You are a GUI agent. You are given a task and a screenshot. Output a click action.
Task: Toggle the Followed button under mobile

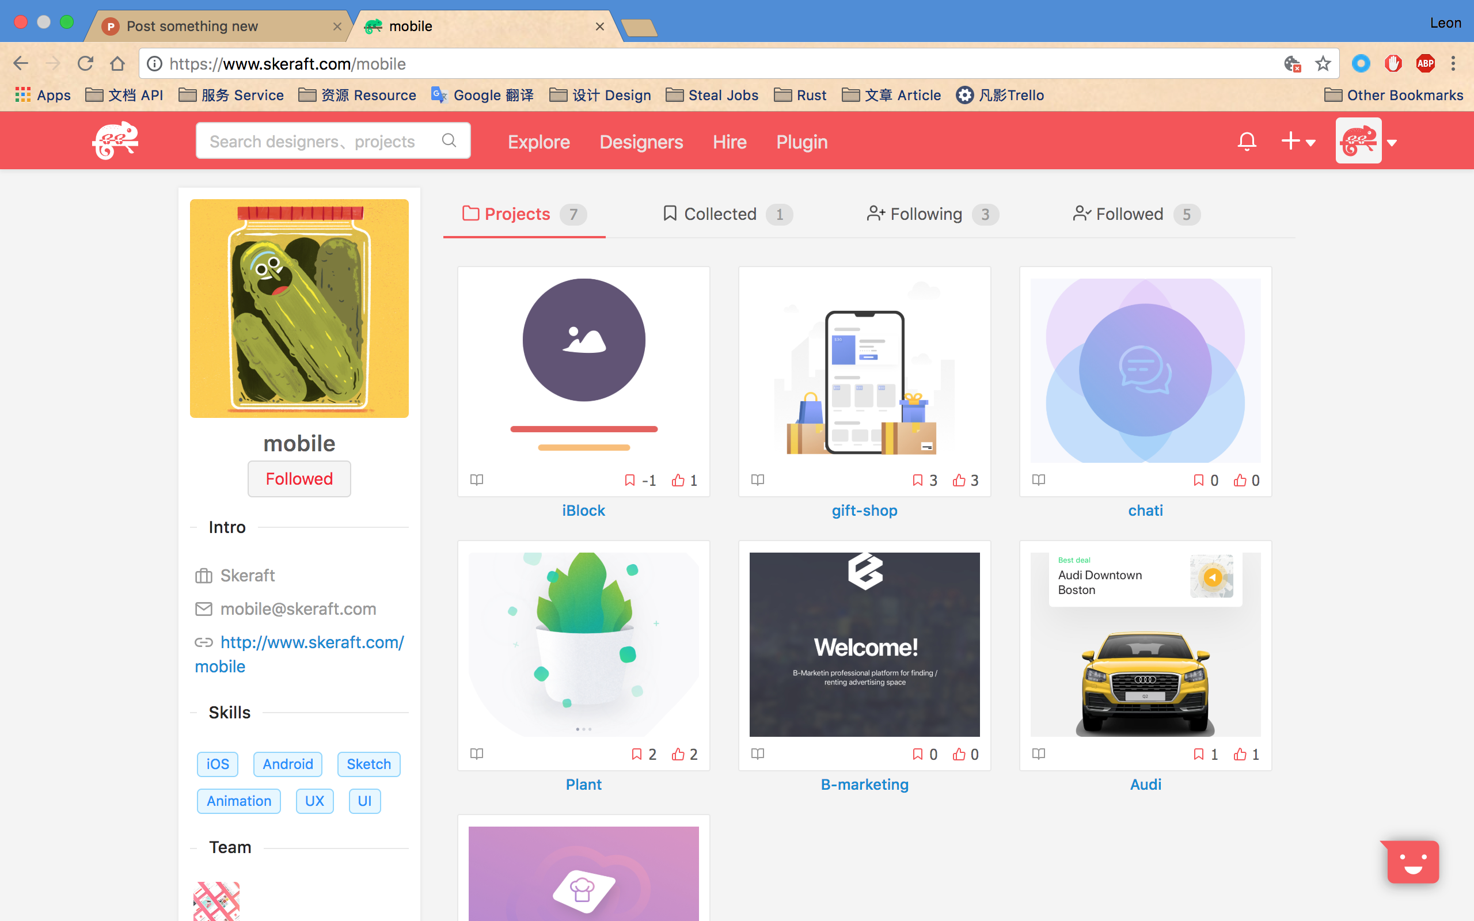(x=299, y=479)
